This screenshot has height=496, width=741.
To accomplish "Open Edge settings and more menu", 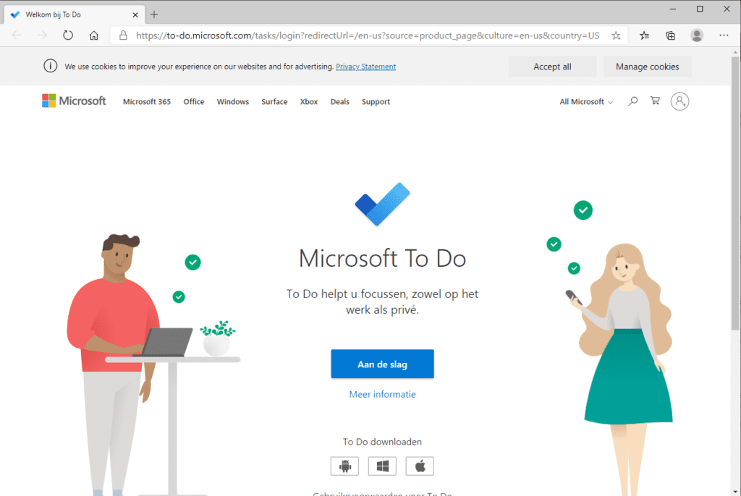I will point(724,35).
